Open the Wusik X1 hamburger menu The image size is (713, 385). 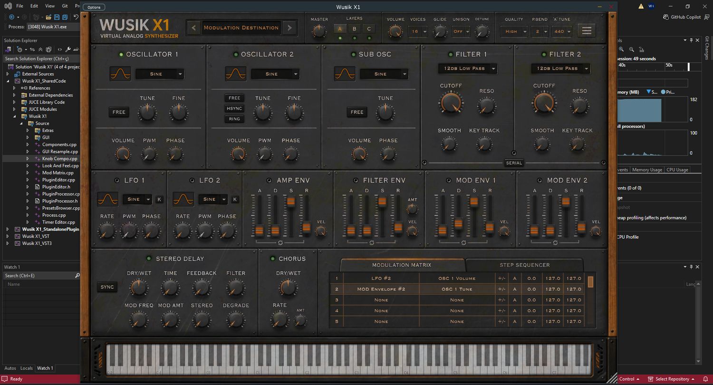(x=587, y=31)
